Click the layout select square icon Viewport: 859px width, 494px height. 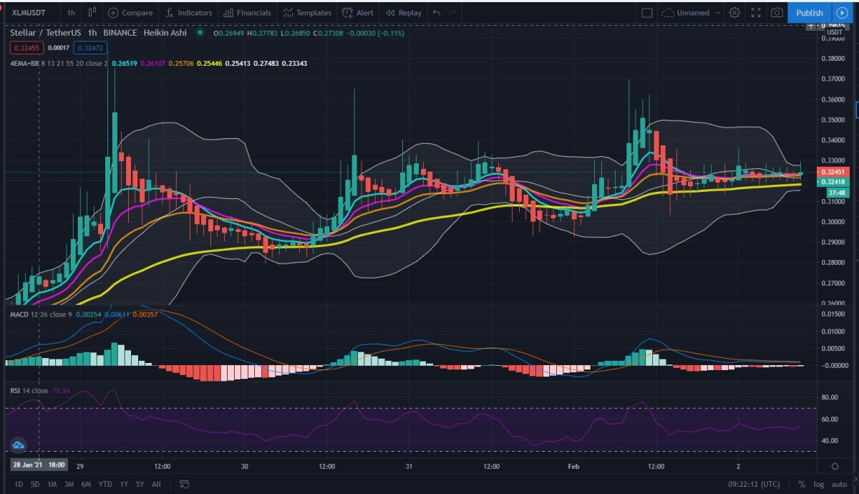point(647,13)
